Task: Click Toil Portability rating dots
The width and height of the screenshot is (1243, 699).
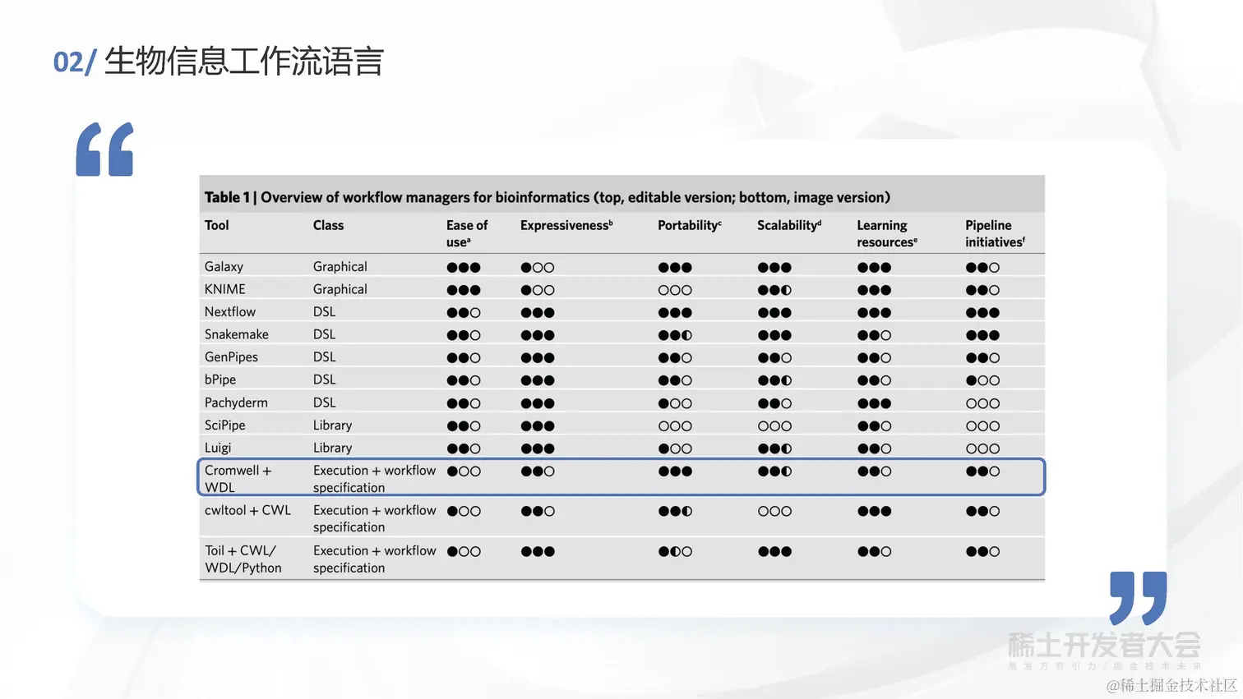Action: click(x=675, y=551)
